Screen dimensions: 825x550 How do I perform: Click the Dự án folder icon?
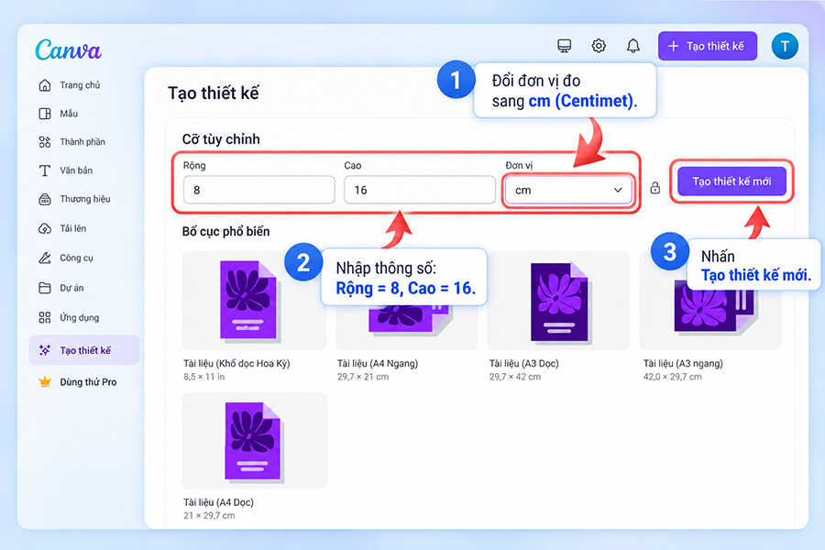pyautogui.click(x=45, y=288)
